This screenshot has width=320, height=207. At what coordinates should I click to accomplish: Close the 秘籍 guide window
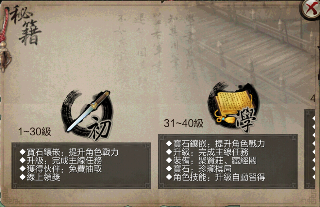pos(311,9)
